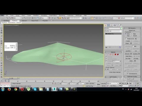Open the Hierarchy command panel tab
The image size is (142, 106).
112,25
